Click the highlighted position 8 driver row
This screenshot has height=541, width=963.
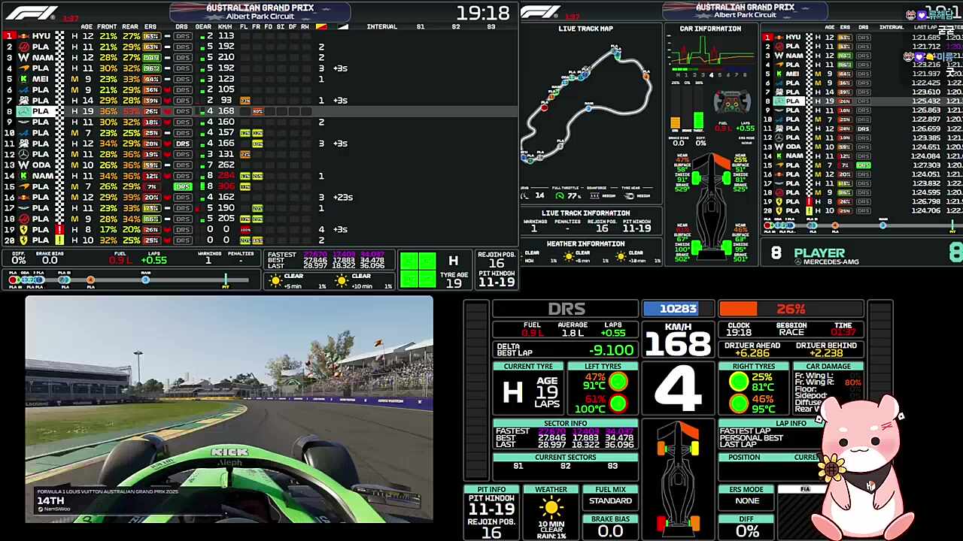pyautogui.click(x=150, y=111)
